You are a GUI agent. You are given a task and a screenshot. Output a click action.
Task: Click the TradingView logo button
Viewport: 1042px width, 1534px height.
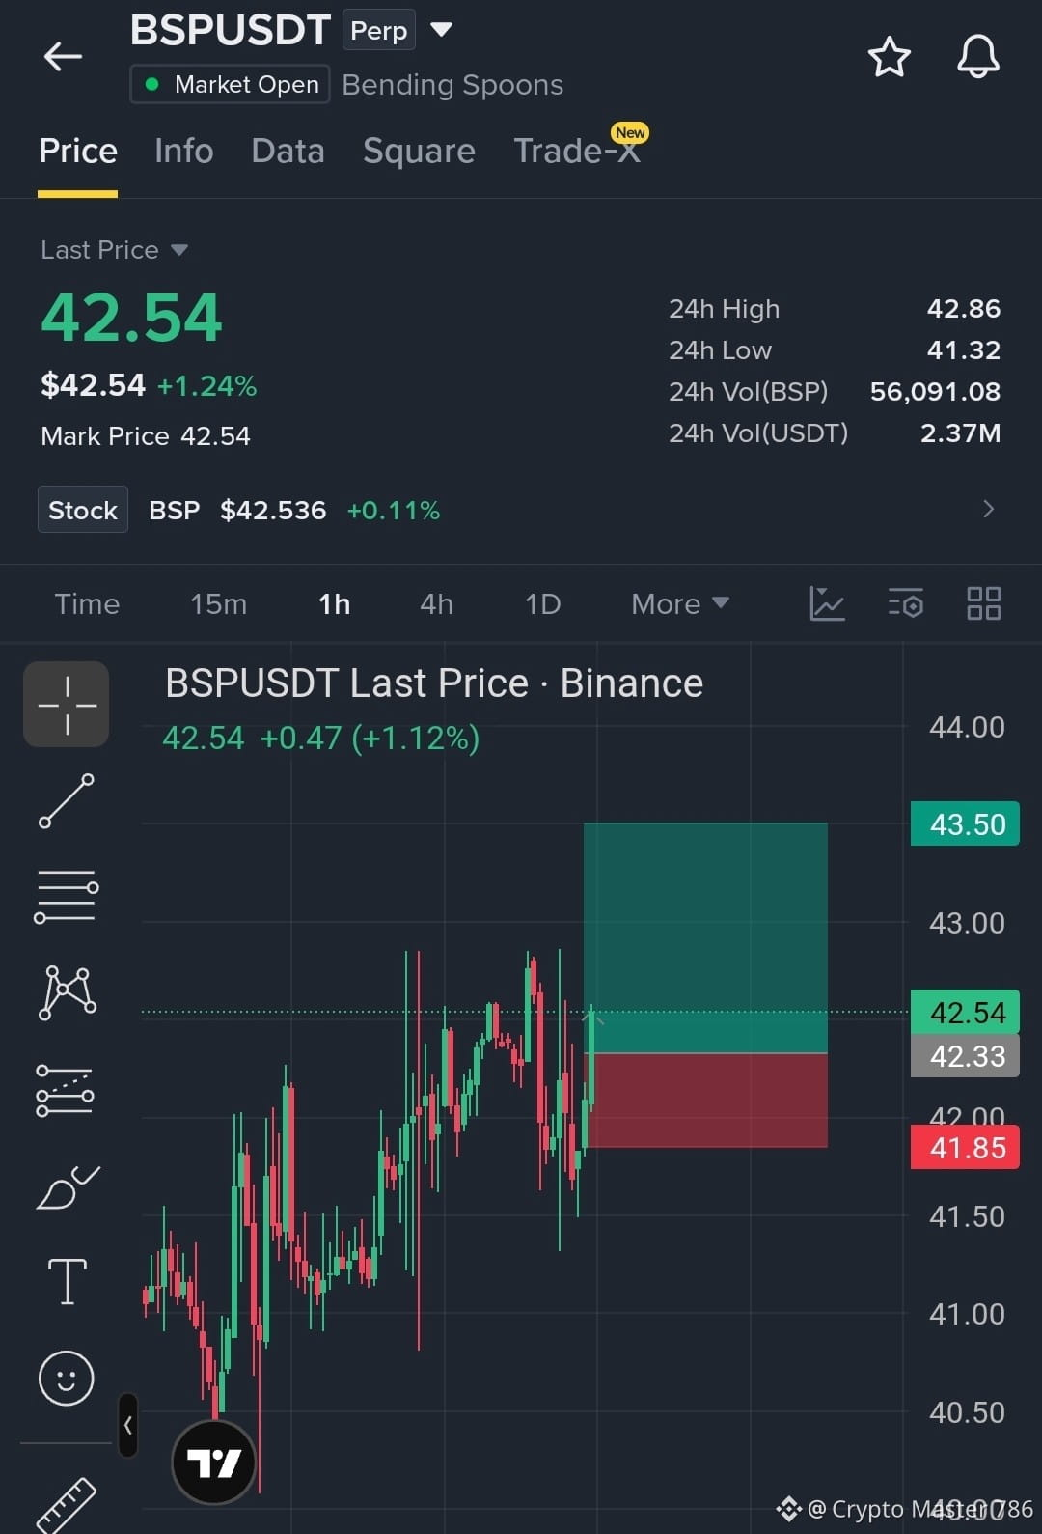click(213, 1463)
